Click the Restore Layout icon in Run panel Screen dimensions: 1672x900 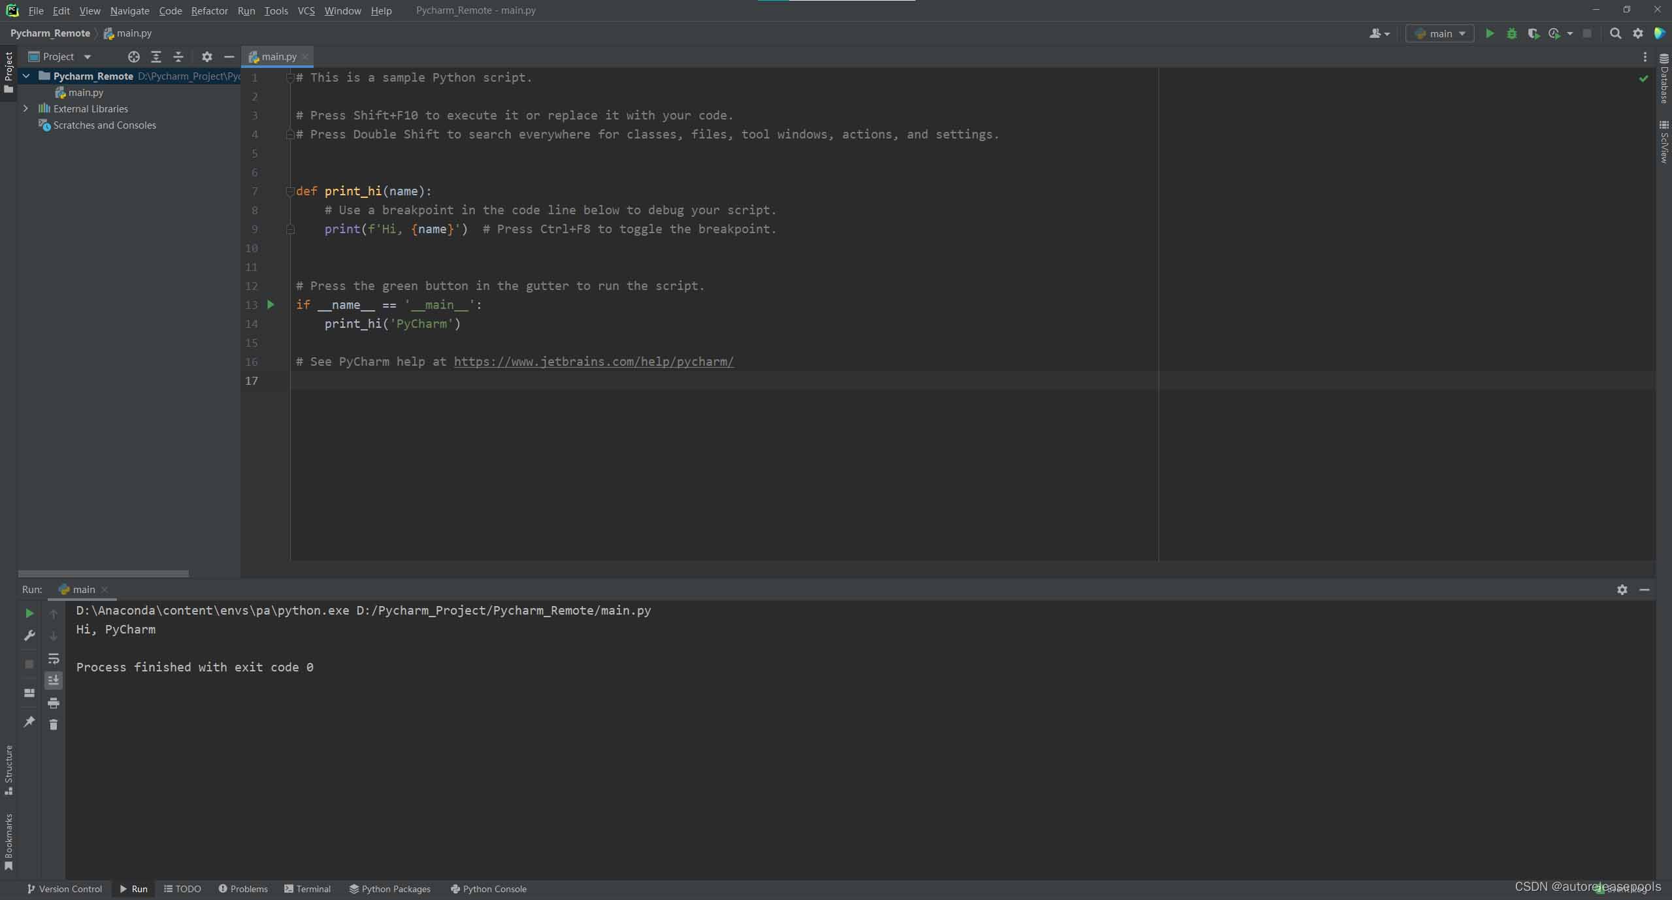click(29, 693)
